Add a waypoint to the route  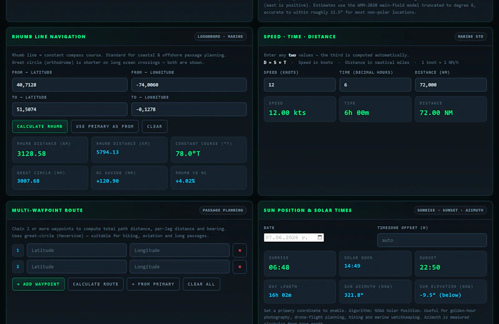pyautogui.click(x=38, y=284)
